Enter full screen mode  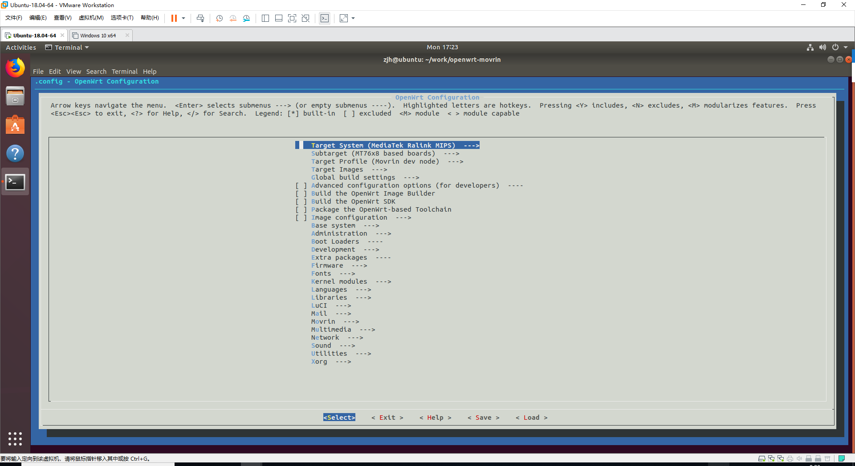pos(292,18)
